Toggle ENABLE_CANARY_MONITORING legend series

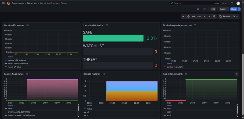21,115
